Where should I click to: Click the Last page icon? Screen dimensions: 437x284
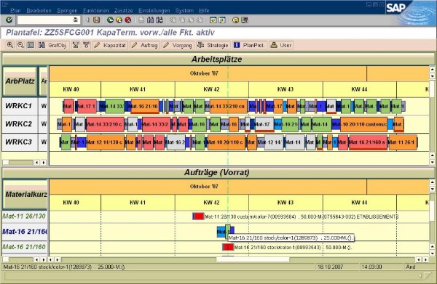coord(200,20)
